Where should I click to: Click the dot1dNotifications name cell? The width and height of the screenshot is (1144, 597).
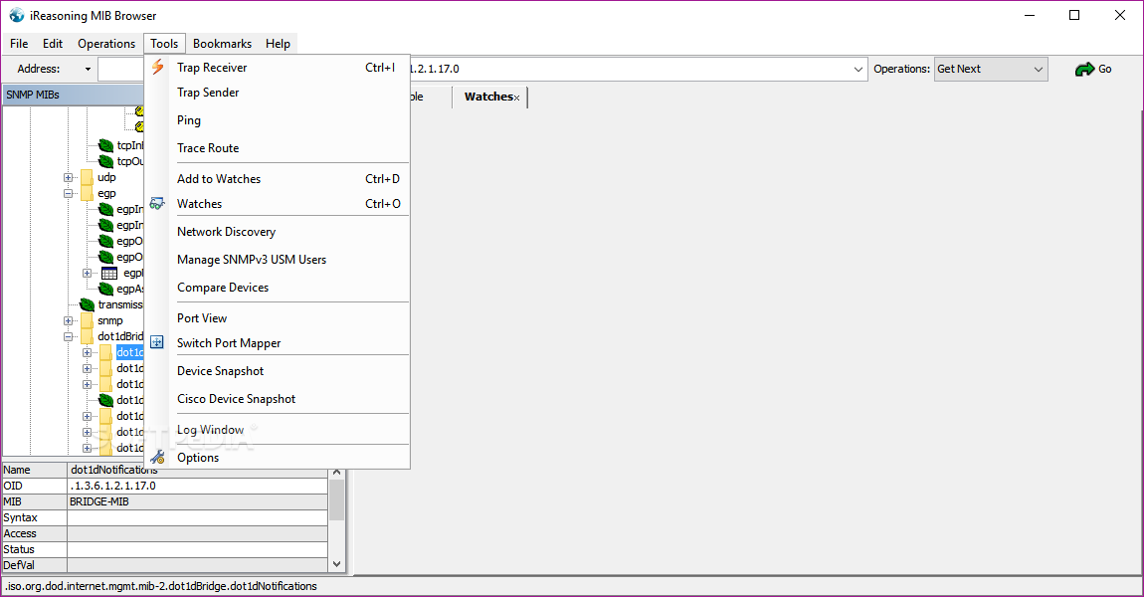coord(197,471)
